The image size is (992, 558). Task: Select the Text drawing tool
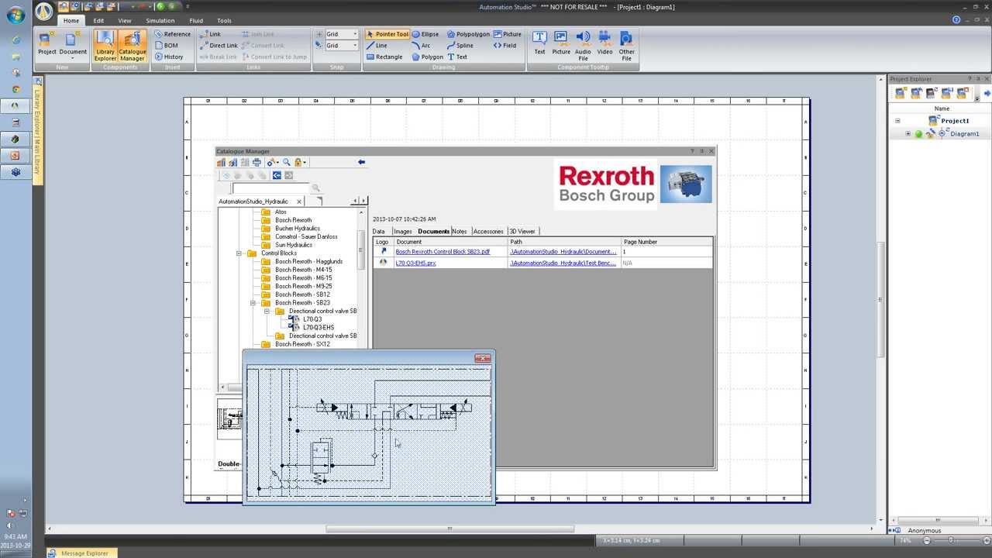457,57
